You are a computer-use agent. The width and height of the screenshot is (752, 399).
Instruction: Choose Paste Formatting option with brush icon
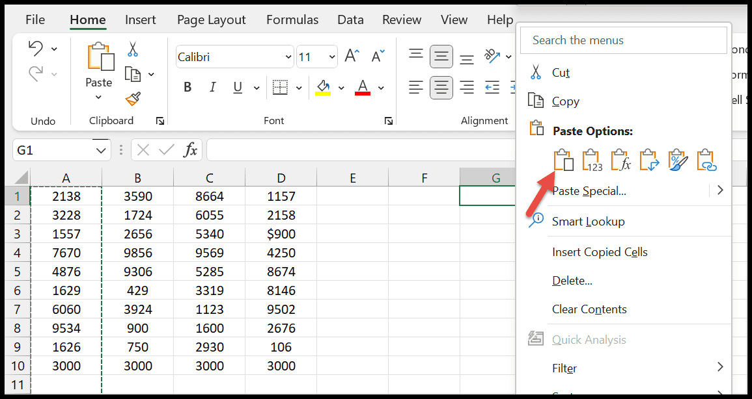tap(678, 160)
